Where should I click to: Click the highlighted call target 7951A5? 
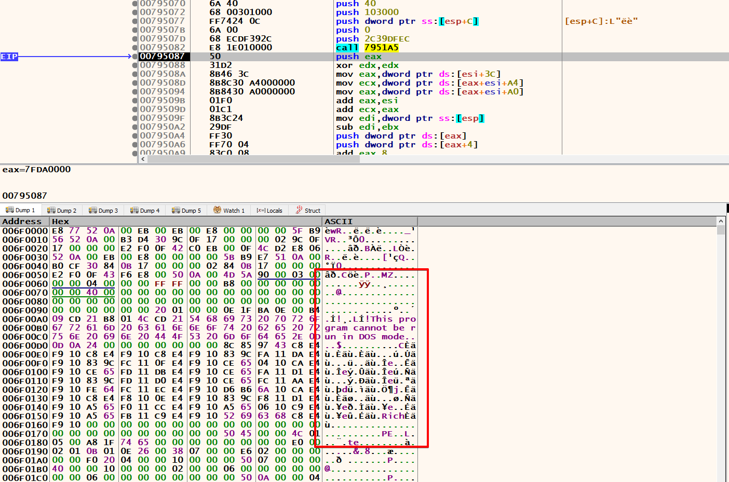tap(381, 48)
